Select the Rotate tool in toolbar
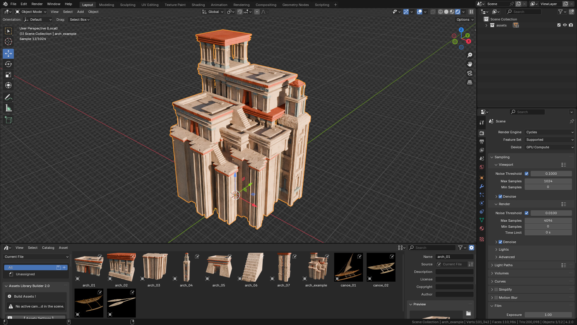The height and width of the screenshot is (325, 577). pyautogui.click(x=8, y=64)
